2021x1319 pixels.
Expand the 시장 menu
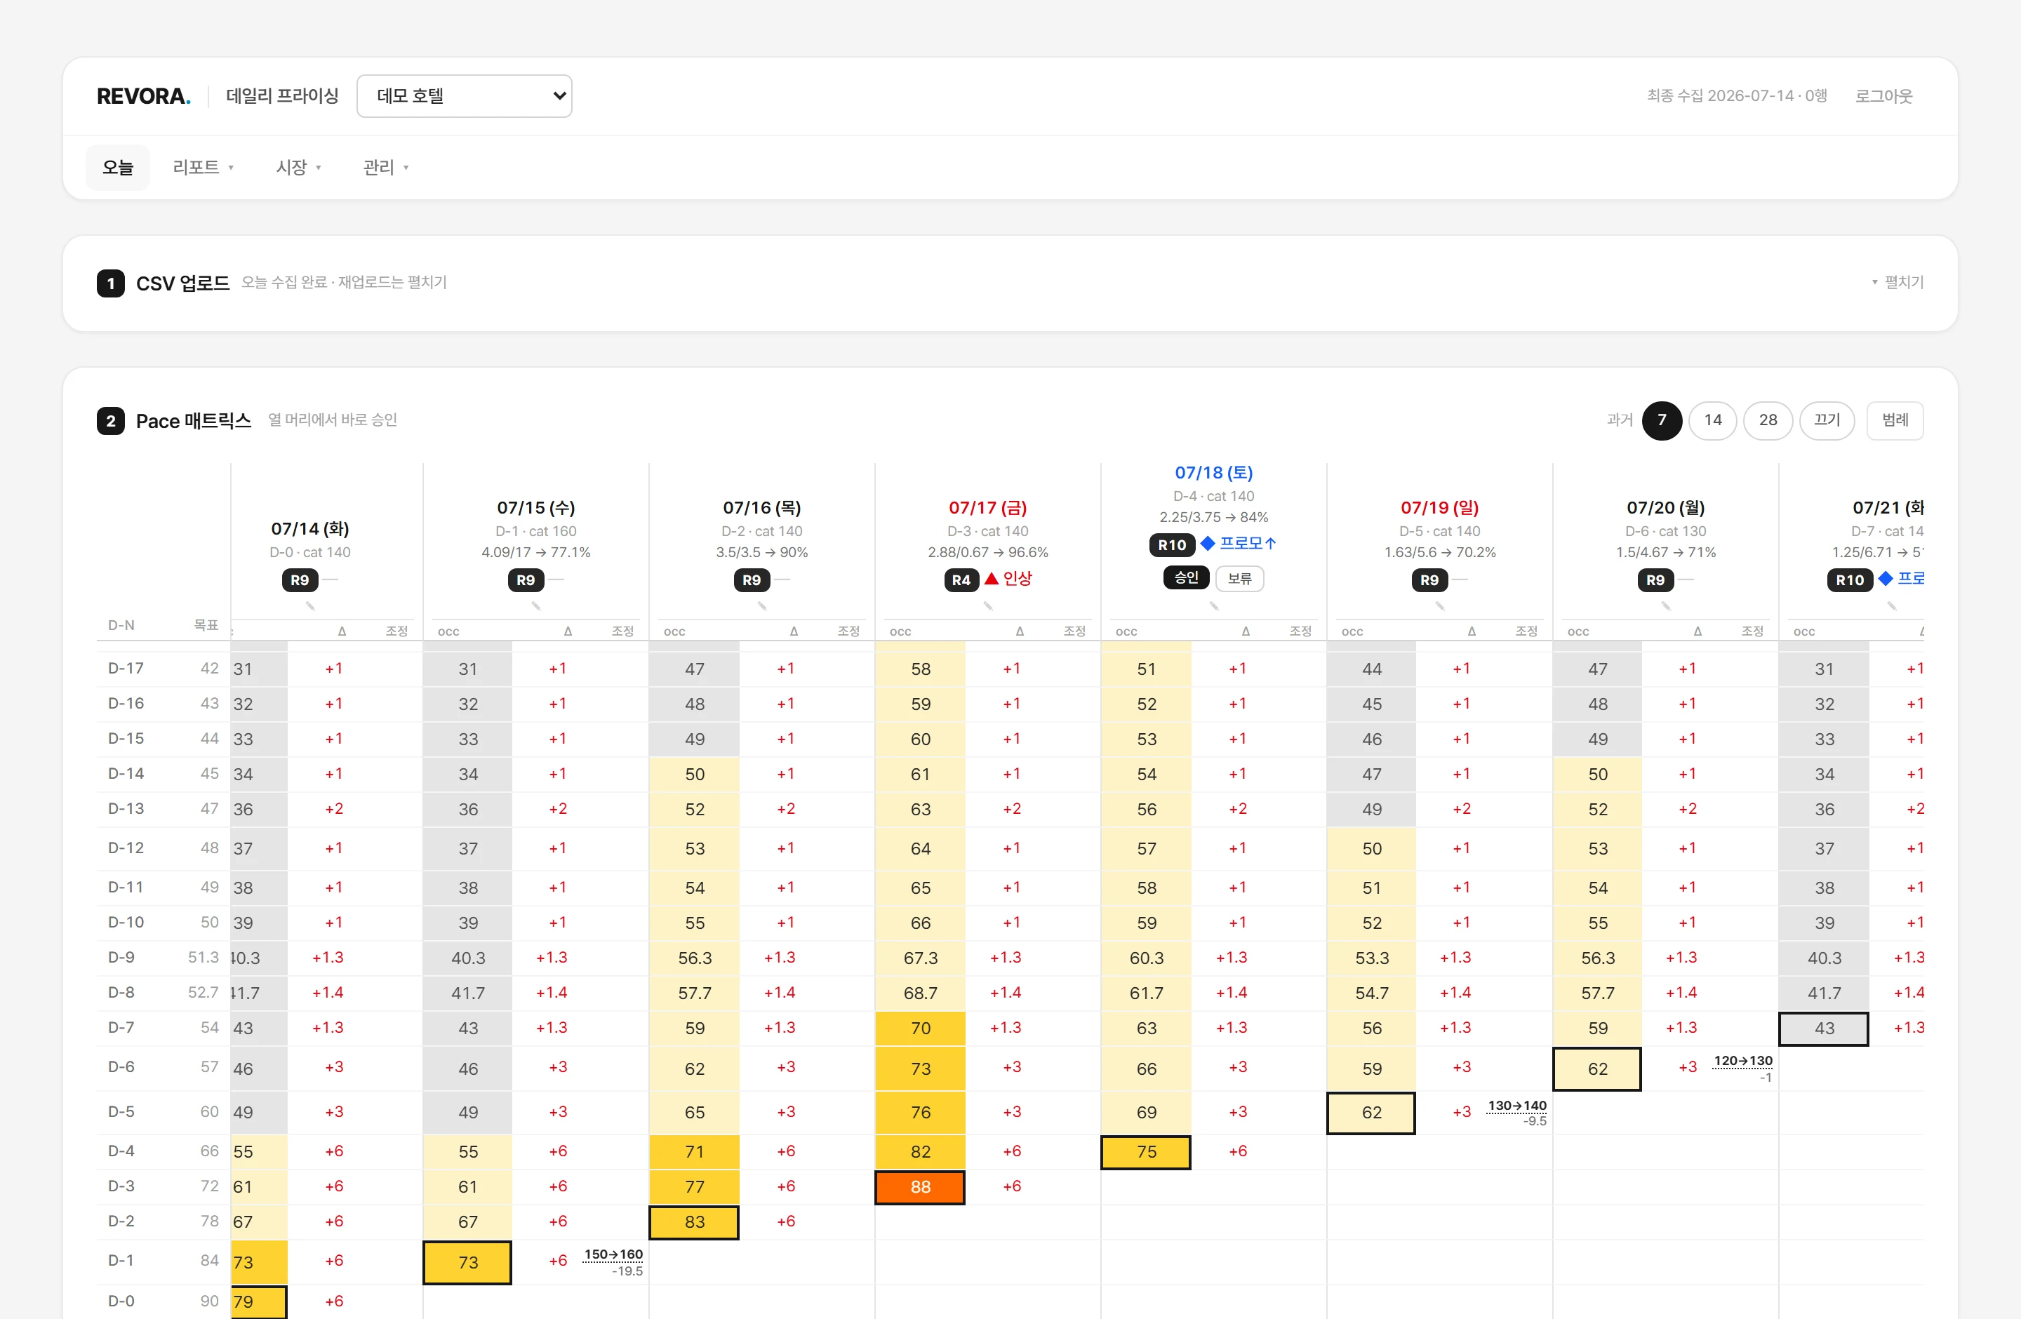coord(298,167)
